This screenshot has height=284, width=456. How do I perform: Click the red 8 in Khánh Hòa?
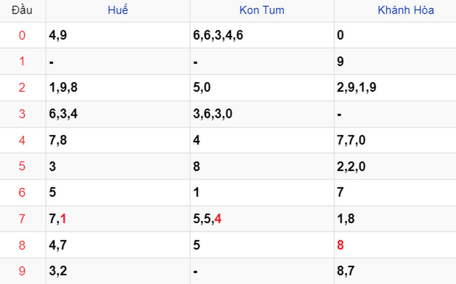click(340, 245)
